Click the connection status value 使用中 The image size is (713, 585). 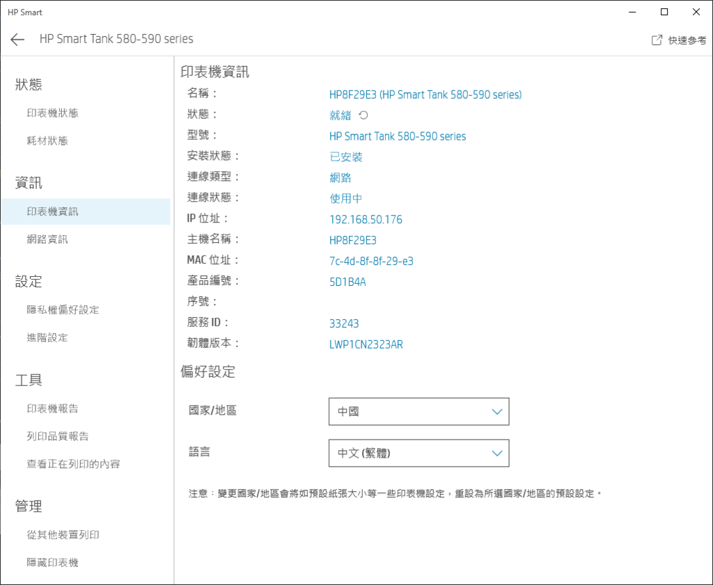[x=345, y=198]
